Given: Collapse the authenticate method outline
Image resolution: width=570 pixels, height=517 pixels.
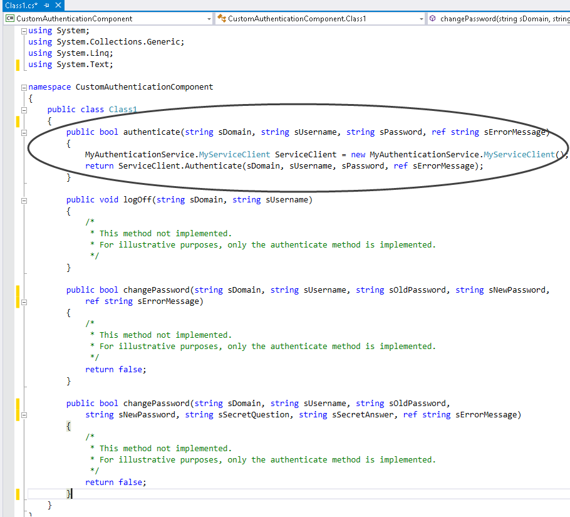Looking at the screenshot, I should (24, 133).
